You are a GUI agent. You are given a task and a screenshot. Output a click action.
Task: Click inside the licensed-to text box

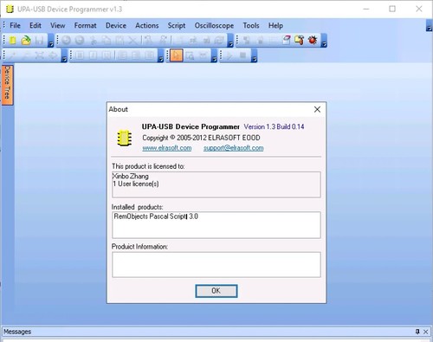tap(216, 184)
